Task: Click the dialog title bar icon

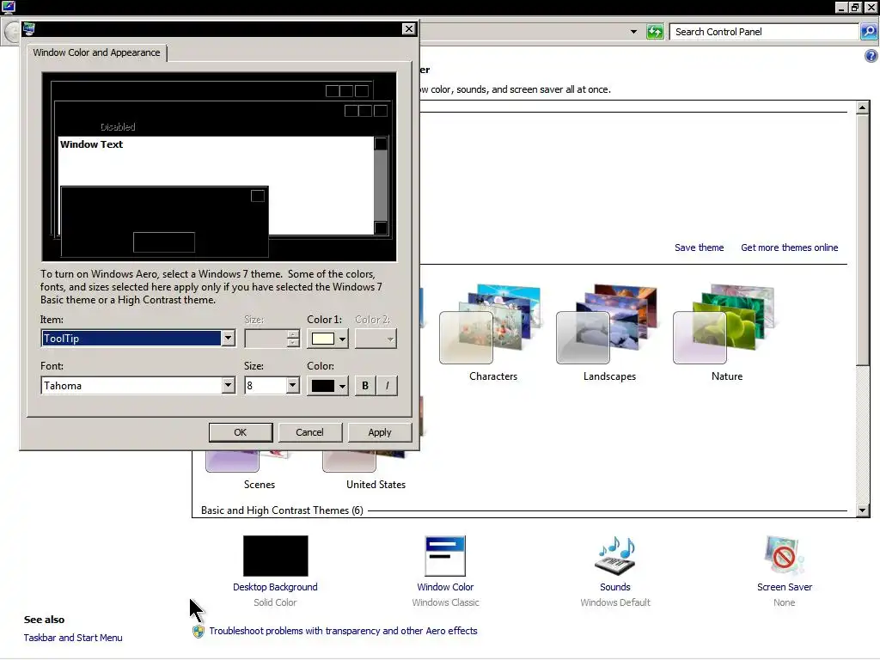Action: tap(29, 29)
